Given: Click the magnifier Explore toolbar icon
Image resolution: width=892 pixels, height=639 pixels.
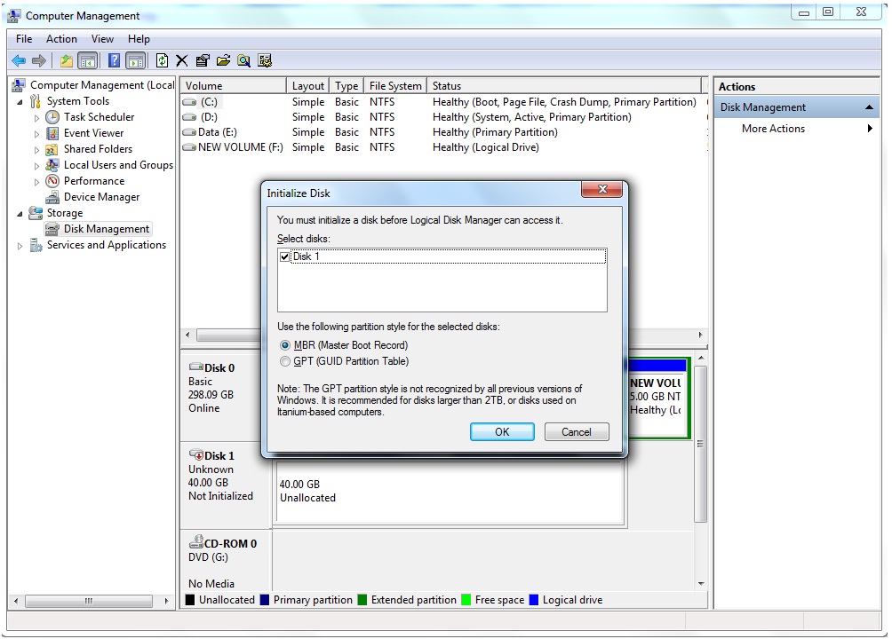Looking at the screenshot, I should 244,61.
